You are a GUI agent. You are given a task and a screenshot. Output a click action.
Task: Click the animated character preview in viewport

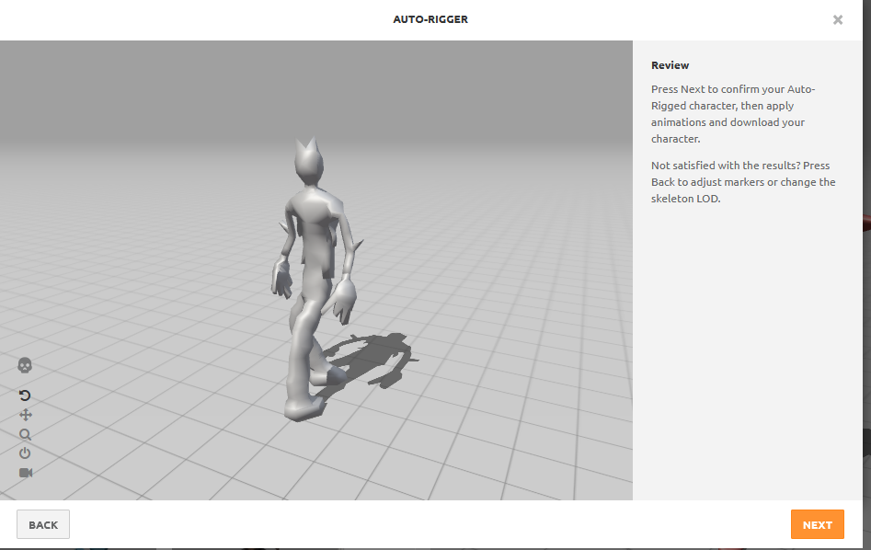pos(316,278)
